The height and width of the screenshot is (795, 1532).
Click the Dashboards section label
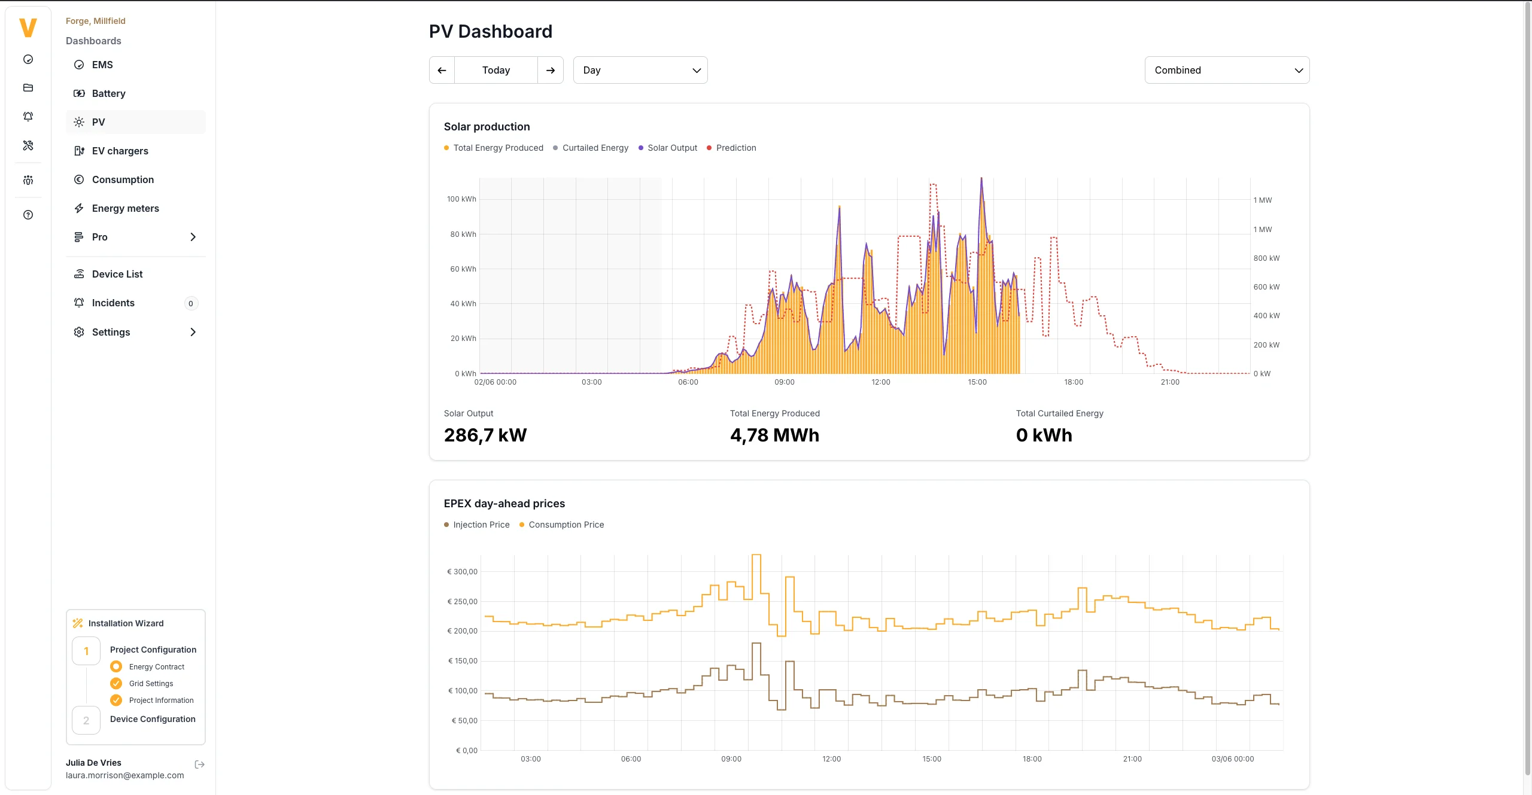(x=93, y=41)
